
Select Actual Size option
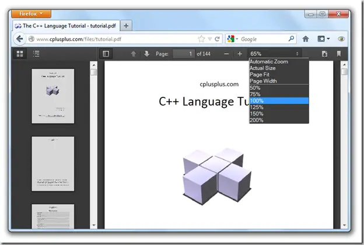coord(279,68)
